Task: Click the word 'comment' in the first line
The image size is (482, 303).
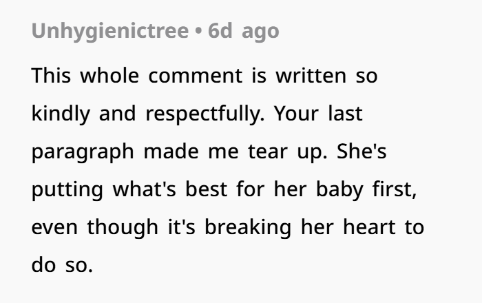Action: click(195, 76)
